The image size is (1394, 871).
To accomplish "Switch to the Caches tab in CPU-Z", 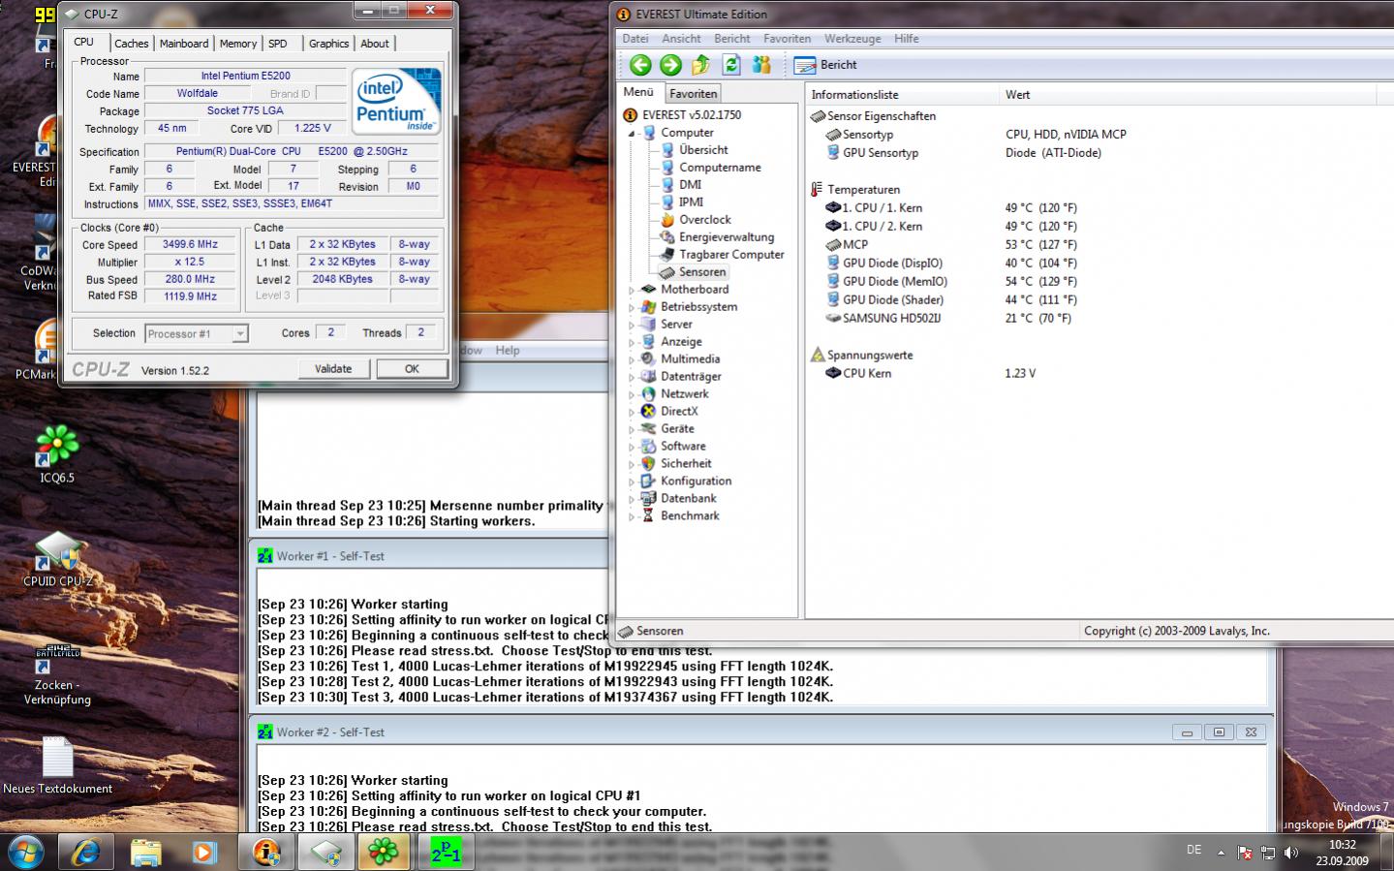I will [x=131, y=44].
